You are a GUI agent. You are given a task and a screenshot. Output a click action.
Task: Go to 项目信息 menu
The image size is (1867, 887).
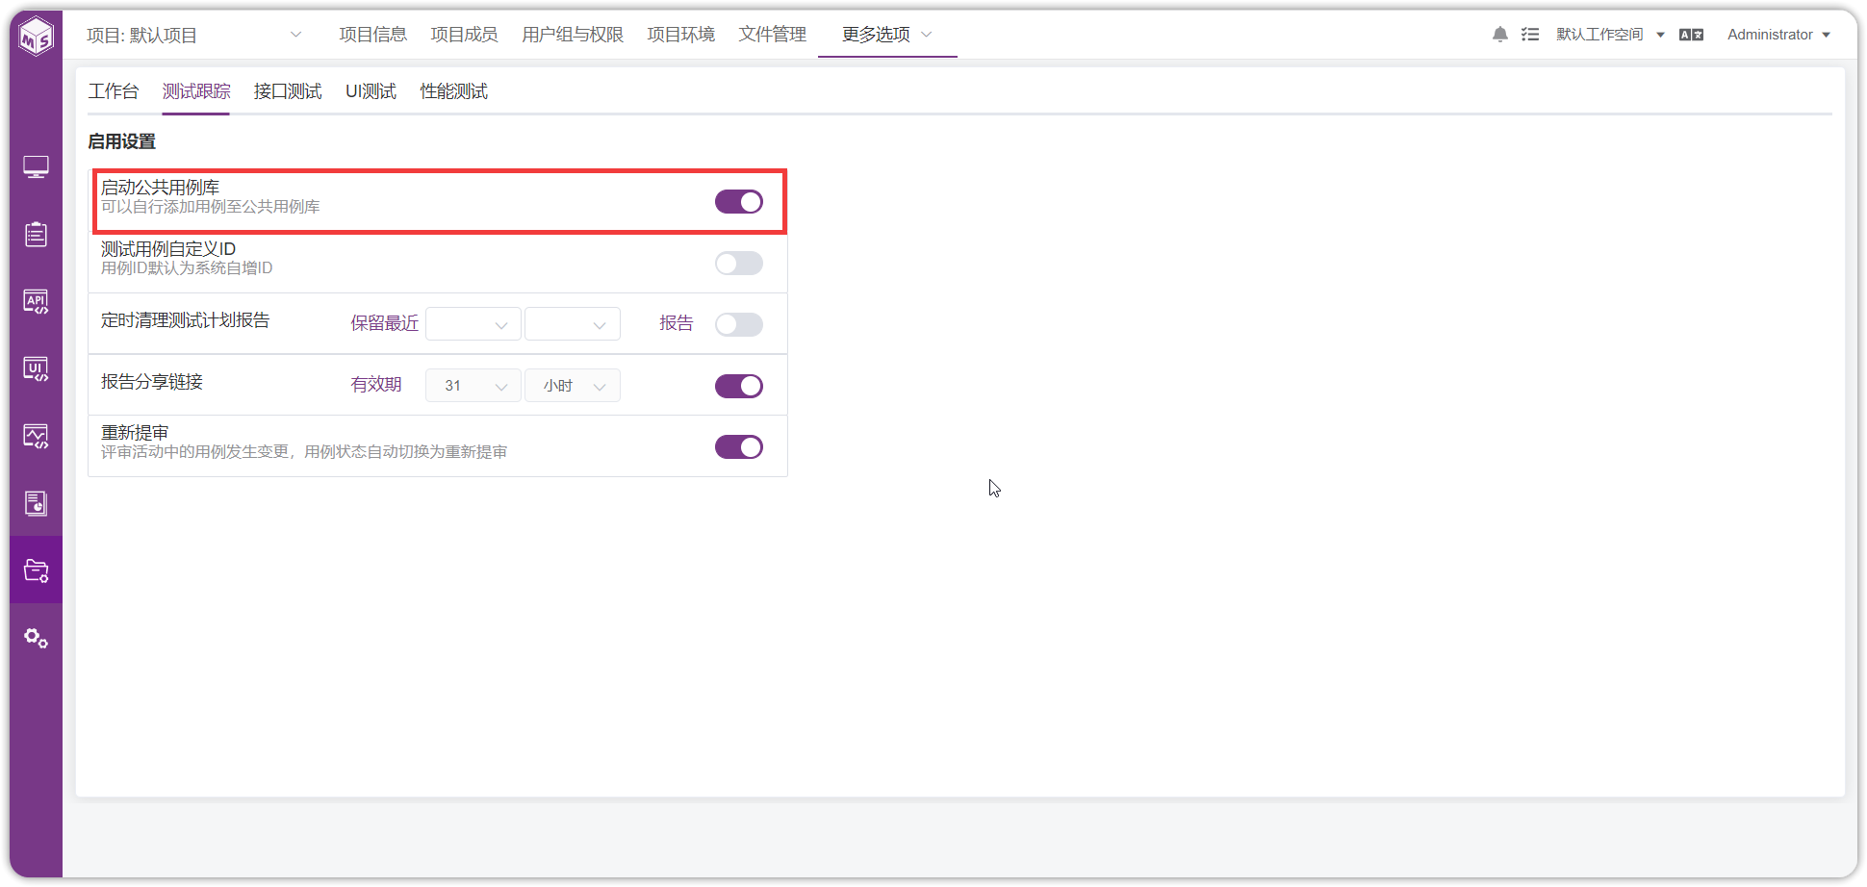[373, 35]
